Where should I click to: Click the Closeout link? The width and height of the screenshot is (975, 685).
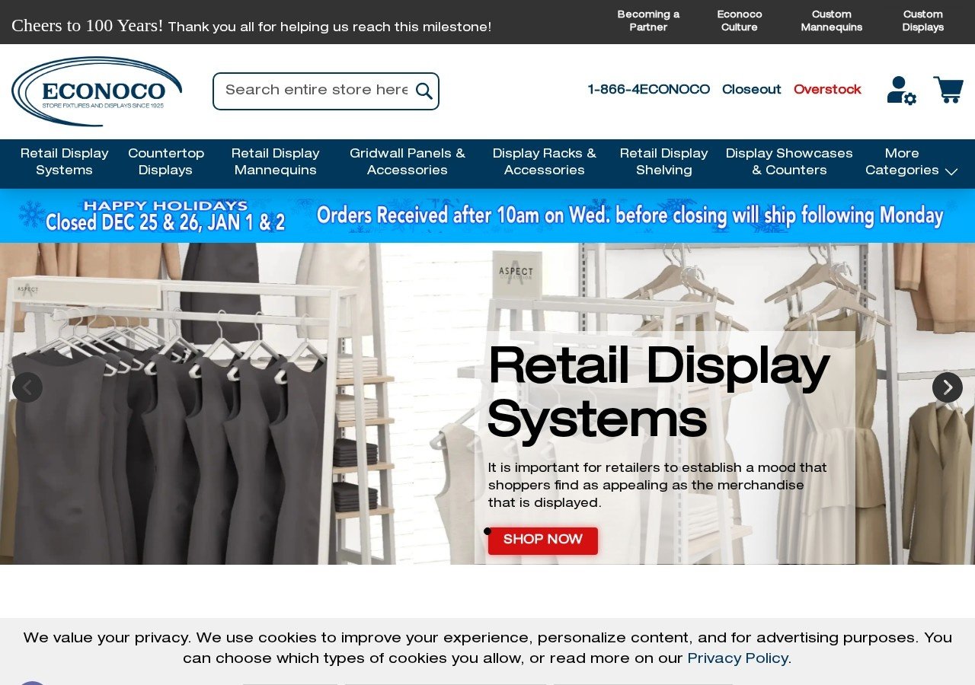(x=751, y=89)
